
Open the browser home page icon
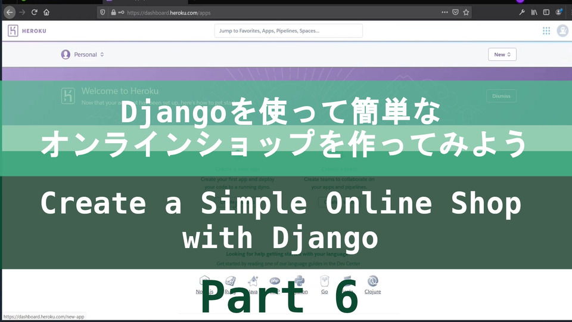46,13
